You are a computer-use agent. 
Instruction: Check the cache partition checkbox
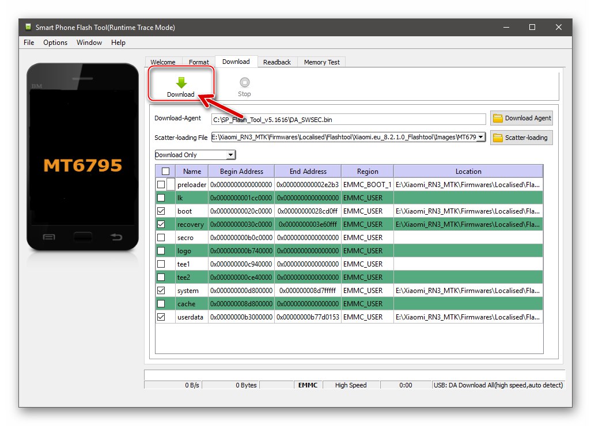[161, 303]
